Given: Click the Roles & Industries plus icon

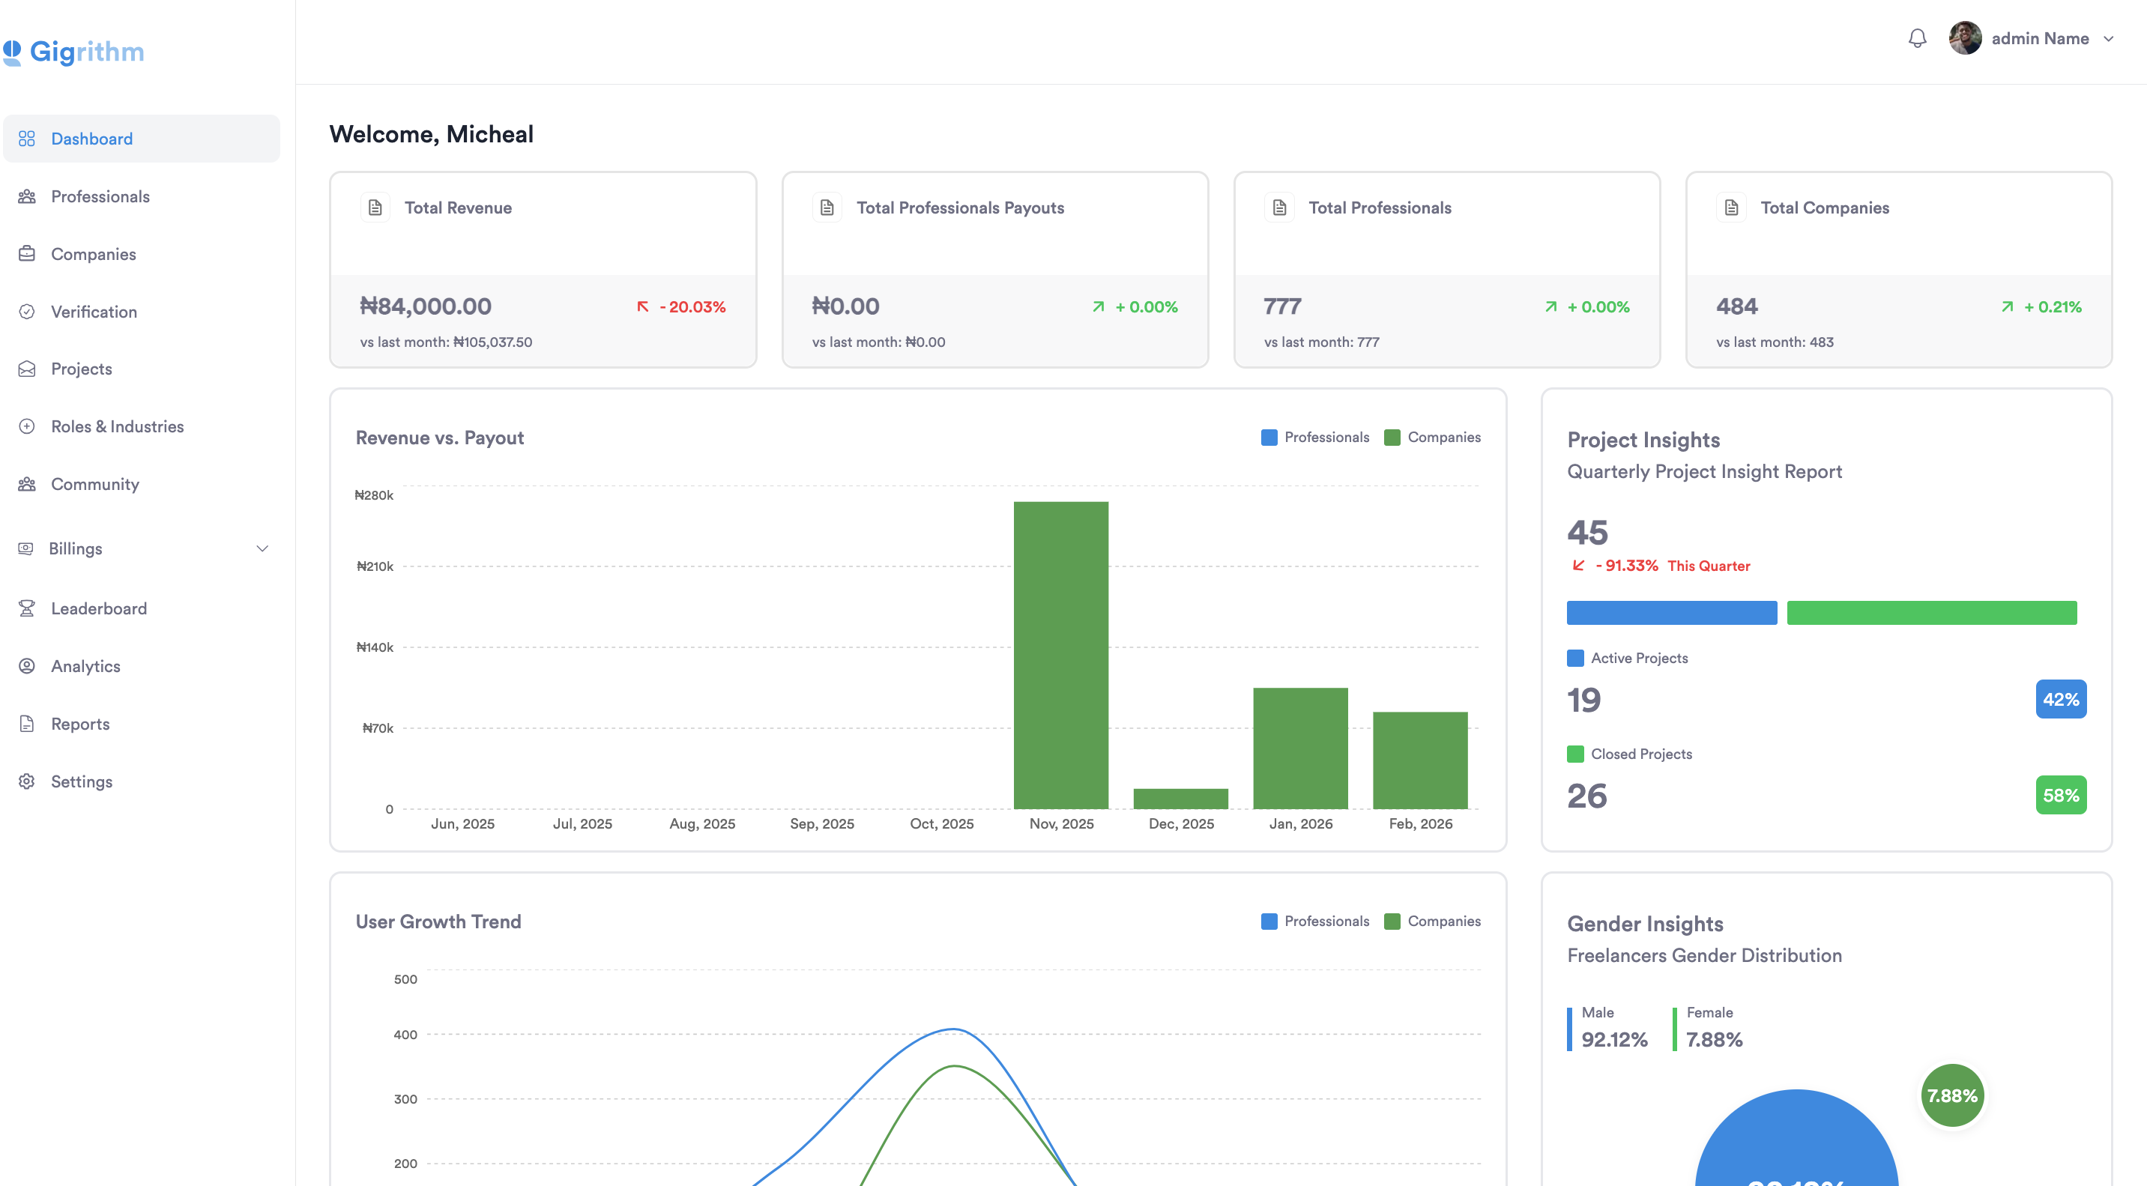Looking at the screenshot, I should point(27,426).
